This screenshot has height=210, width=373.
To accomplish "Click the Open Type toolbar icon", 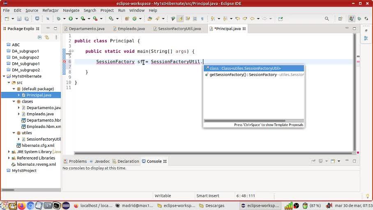I will (x=150, y=18).
